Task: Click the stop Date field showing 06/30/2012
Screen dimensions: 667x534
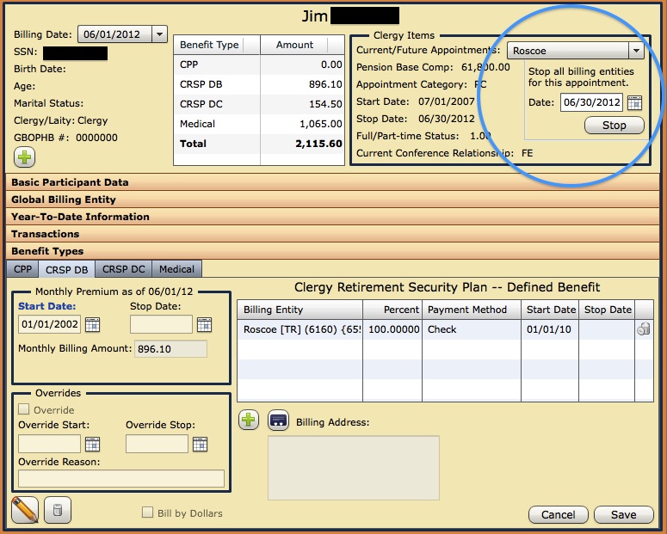Action: (592, 102)
